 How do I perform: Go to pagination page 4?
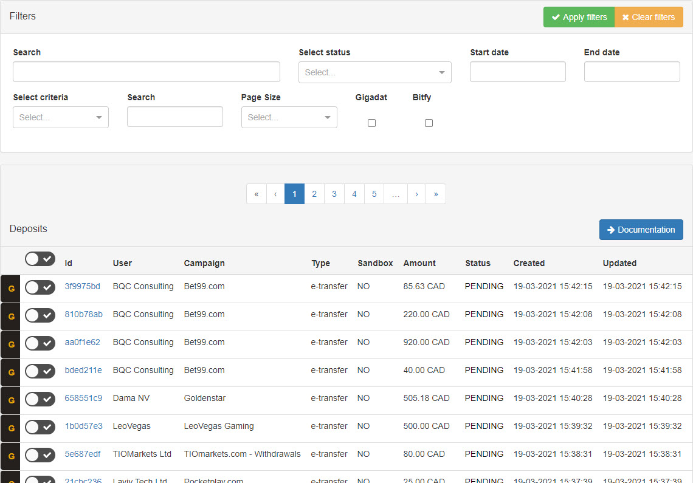(354, 194)
